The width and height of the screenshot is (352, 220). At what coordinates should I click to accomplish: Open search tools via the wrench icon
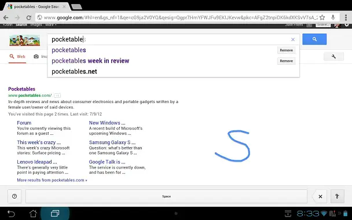click(333, 57)
